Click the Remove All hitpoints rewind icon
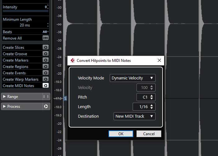Image resolution: width=218 pixels, height=156 pixels. pyautogui.click(x=46, y=38)
